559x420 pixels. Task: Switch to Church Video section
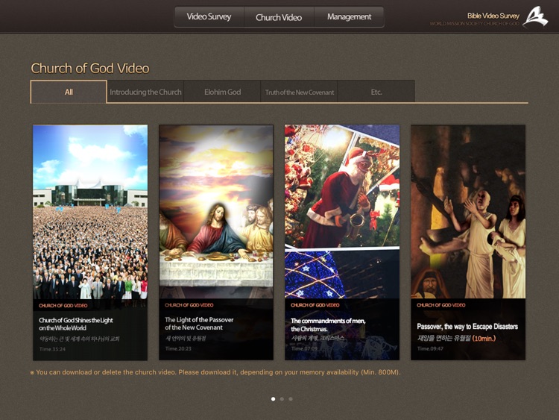279,16
